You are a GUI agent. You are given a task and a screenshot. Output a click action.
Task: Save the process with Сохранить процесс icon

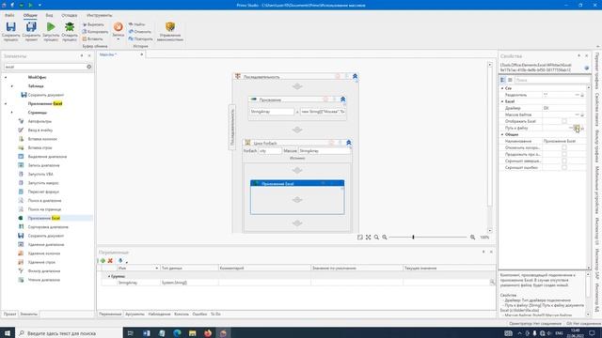coord(10,31)
